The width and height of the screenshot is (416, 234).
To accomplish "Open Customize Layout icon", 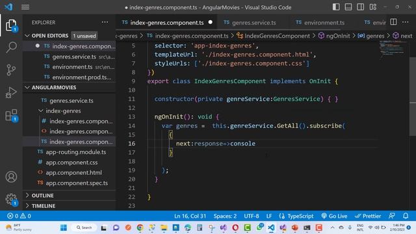I will tap(372, 7).
